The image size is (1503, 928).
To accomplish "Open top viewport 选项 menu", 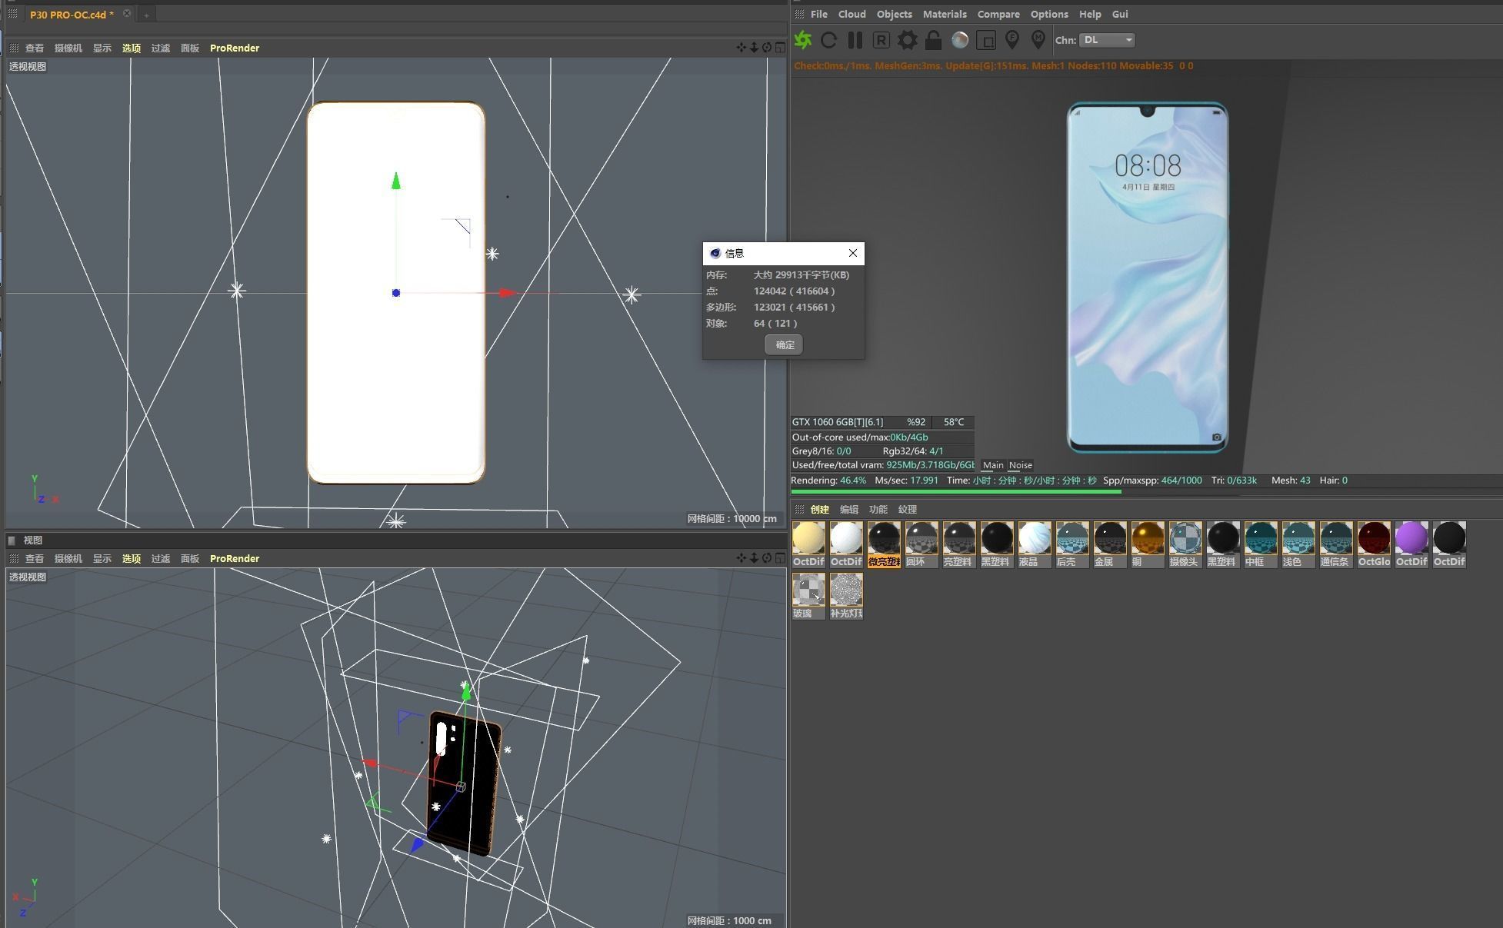I will click(132, 48).
